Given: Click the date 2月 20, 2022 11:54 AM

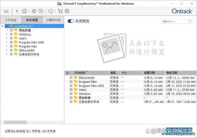Looking at the screenshot, I should [x=181, y=82].
